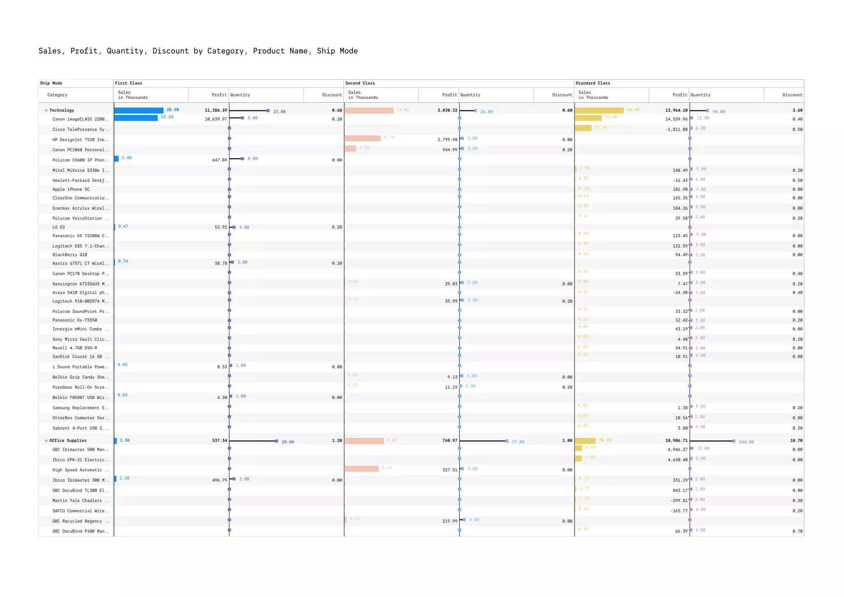Select the LG G3 product row label
Viewport: 844px width, 597px height.
tap(59, 227)
